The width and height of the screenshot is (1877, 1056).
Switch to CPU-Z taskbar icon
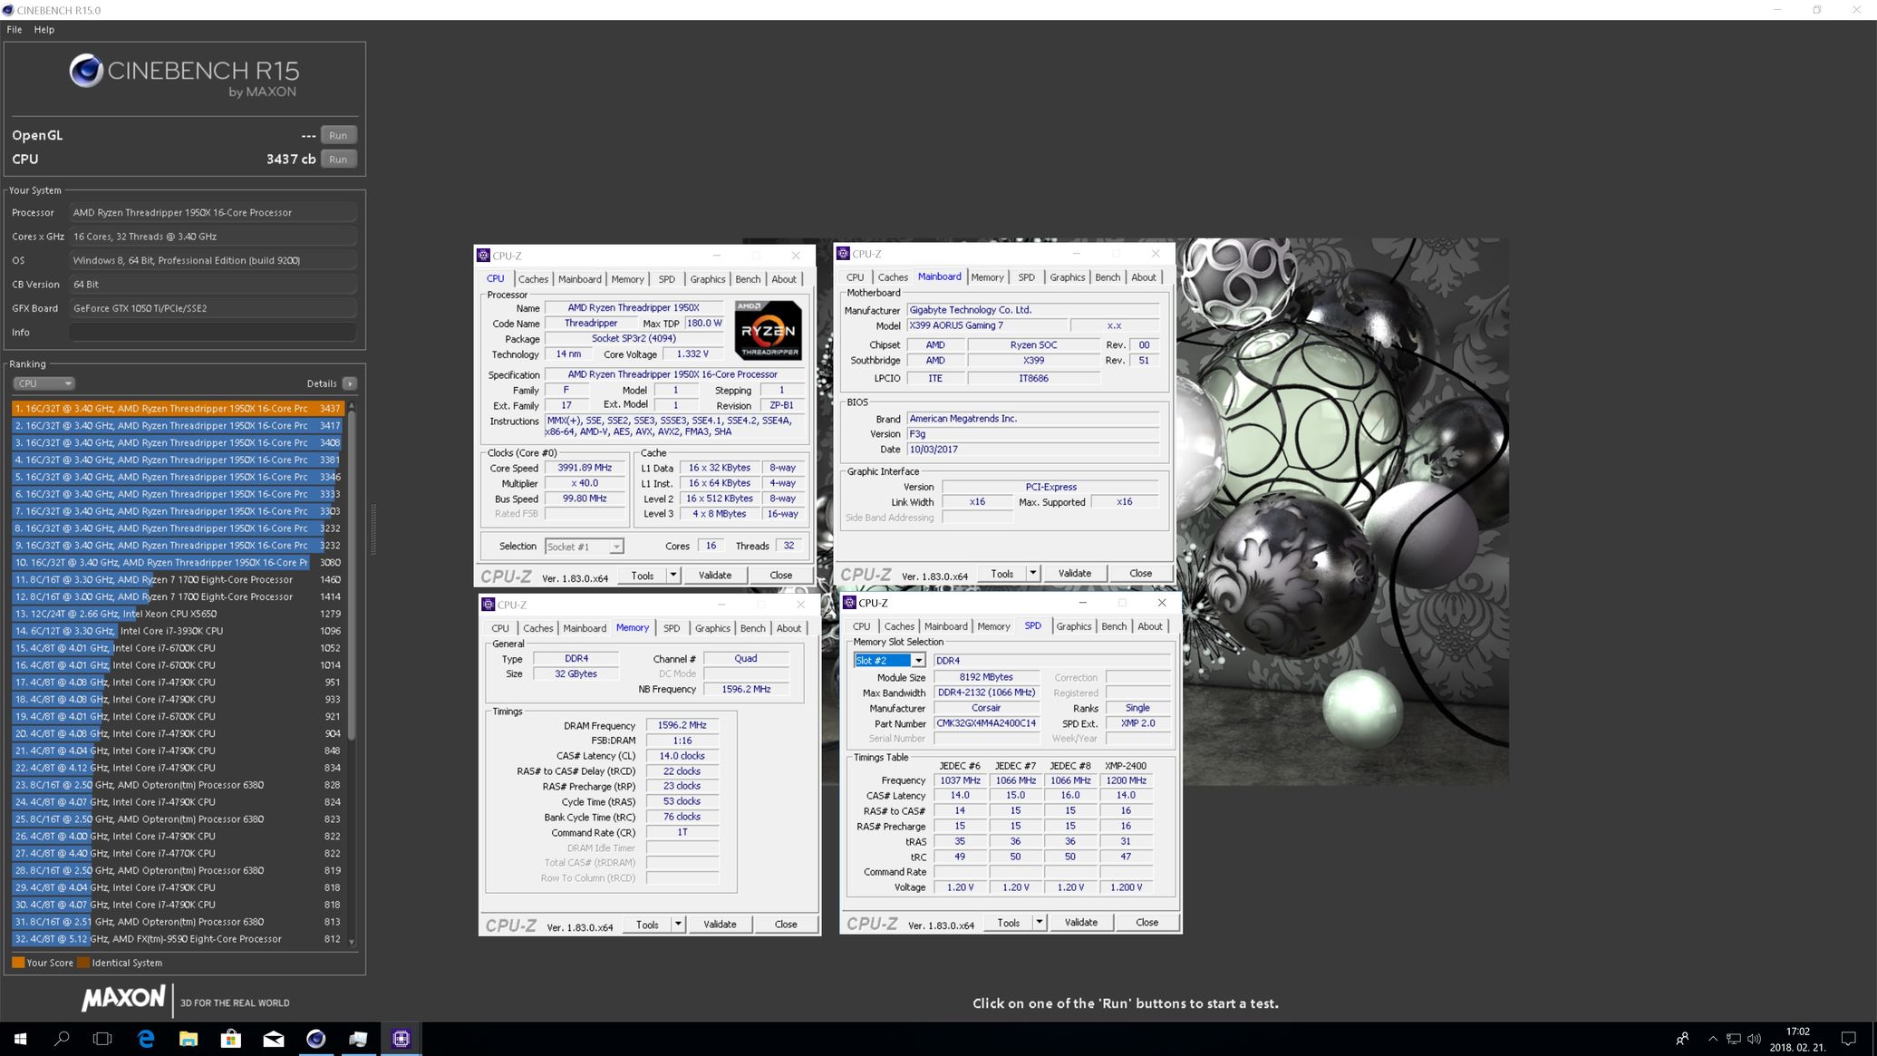[402, 1039]
